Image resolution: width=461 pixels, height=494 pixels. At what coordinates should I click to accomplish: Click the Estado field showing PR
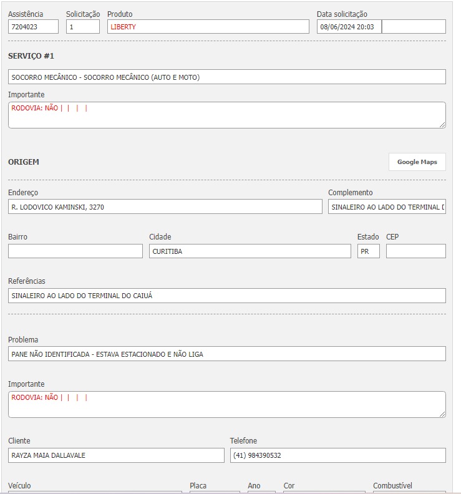[368, 251]
